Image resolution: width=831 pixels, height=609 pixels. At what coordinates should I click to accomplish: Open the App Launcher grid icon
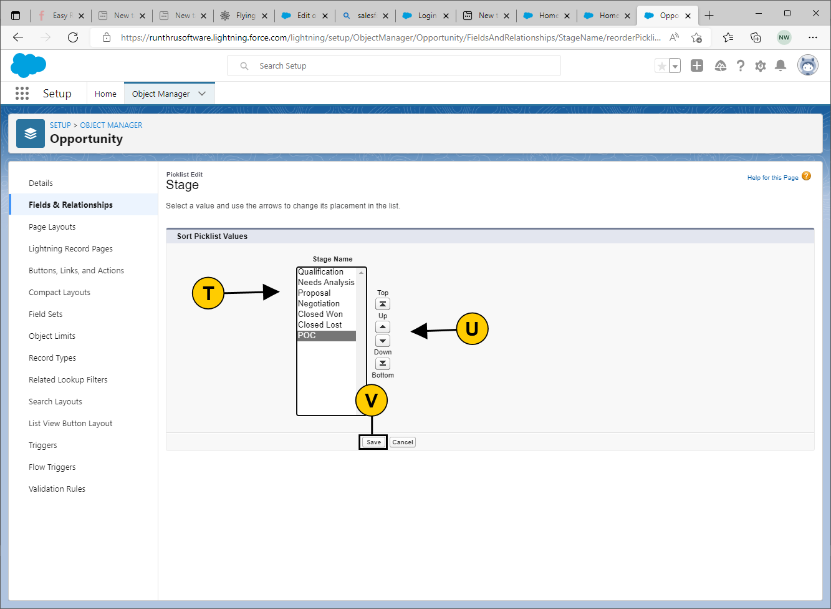click(22, 94)
